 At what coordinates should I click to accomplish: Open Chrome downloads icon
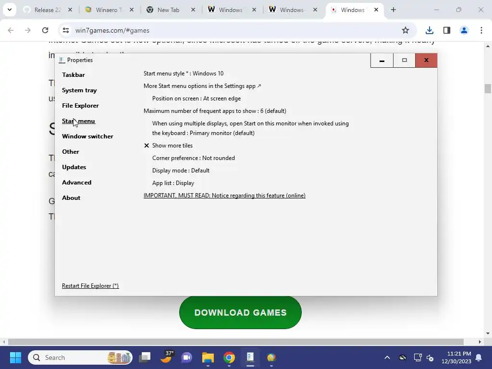tap(430, 30)
